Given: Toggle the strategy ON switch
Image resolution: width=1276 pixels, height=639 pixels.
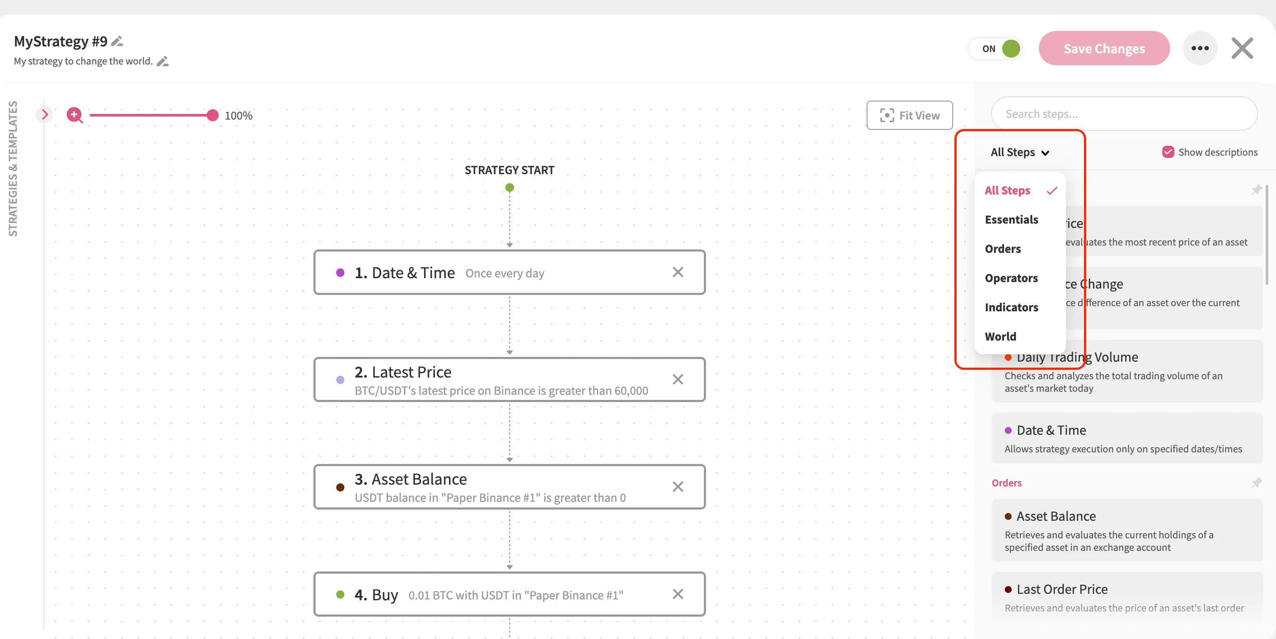Looking at the screenshot, I should [x=996, y=49].
